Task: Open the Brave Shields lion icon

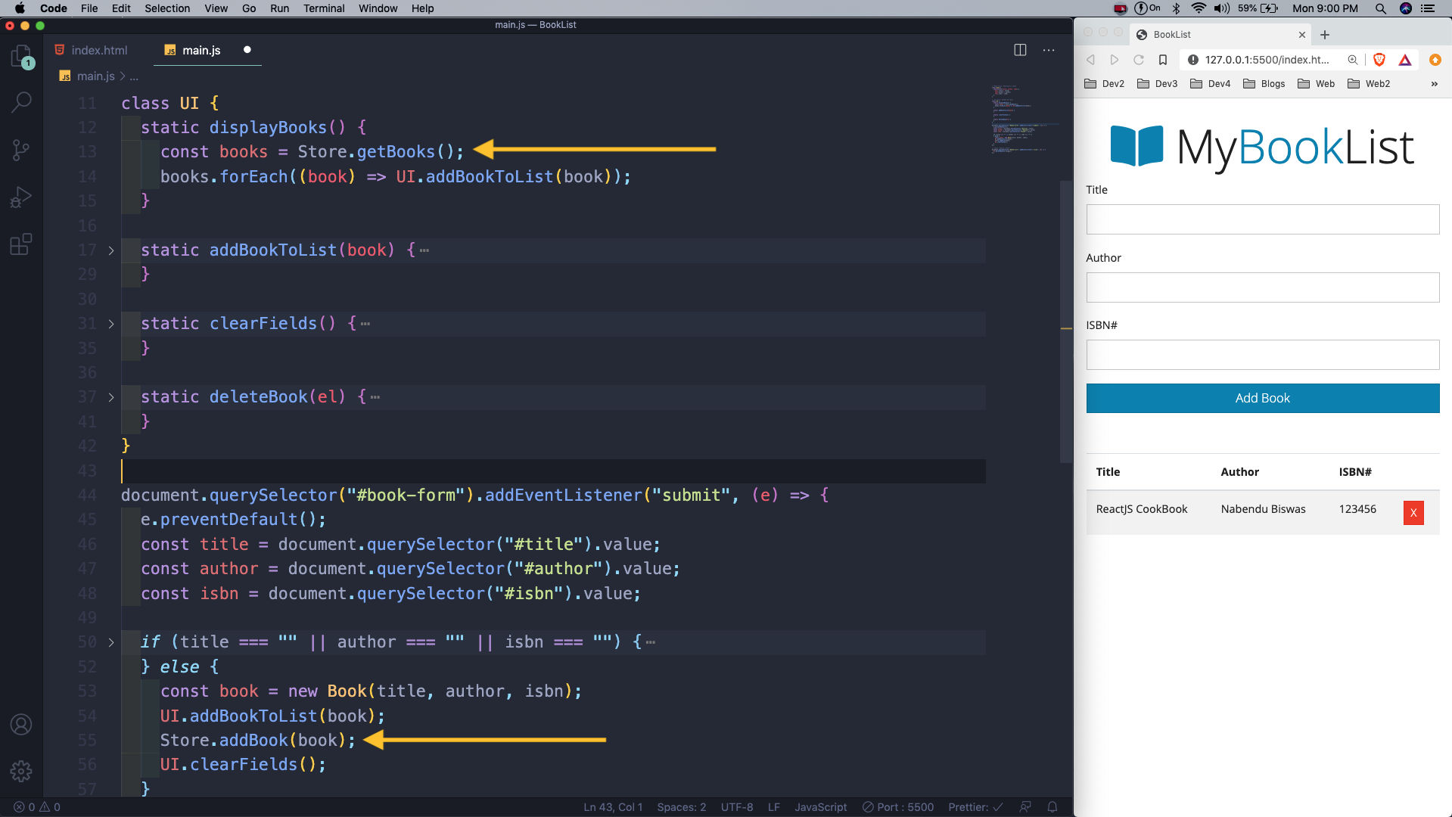Action: coord(1379,60)
